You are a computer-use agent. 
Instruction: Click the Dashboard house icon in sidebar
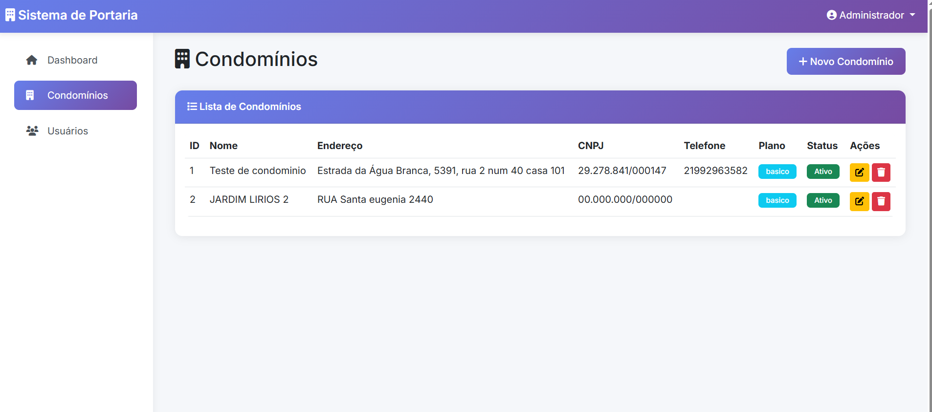[x=32, y=60]
